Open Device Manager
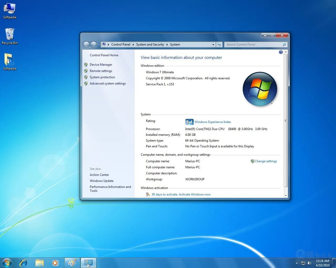Viewport: 336px width, 268px height. click(101, 65)
